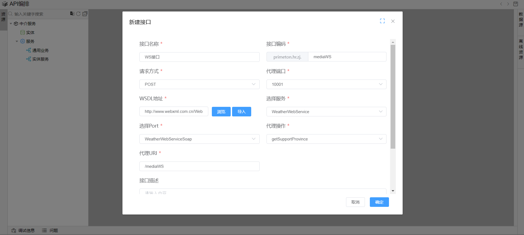Click the refresh icon in the resource panel

click(x=78, y=14)
